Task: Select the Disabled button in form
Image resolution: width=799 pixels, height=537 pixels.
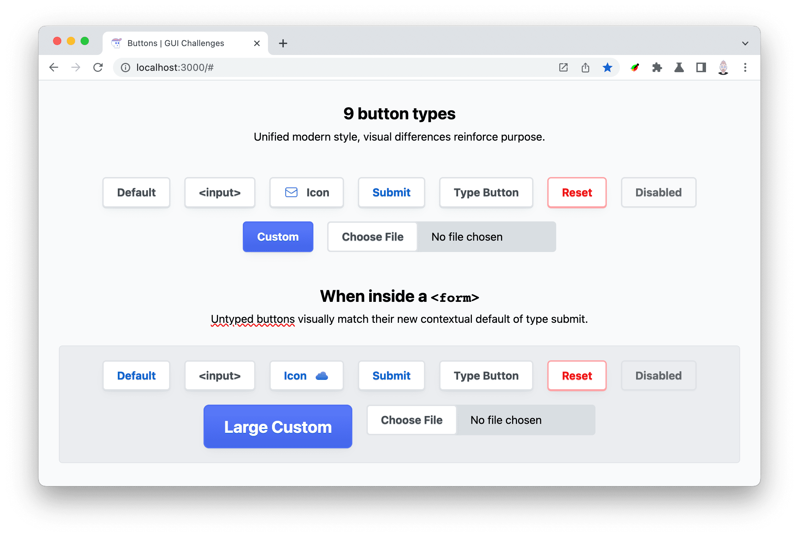Action: click(658, 376)
